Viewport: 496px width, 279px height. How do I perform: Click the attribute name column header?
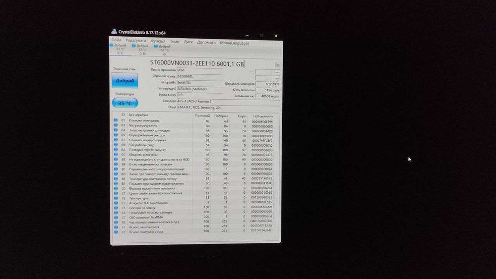[x=138, y=115]
